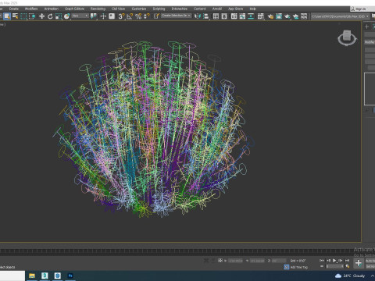Activate Select and Scale tool
Screen dimensions: 375x281
[59, 16]
